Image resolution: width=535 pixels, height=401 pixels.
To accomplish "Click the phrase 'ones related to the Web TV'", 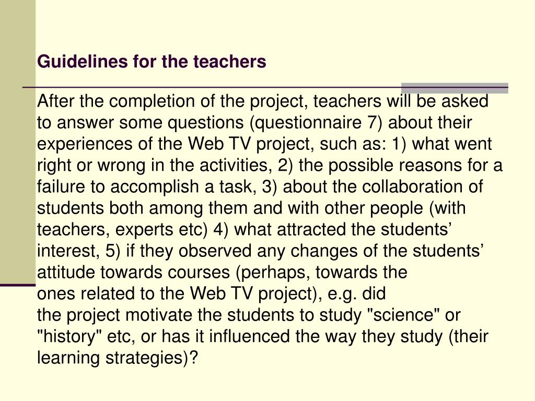I will point(145,293).
